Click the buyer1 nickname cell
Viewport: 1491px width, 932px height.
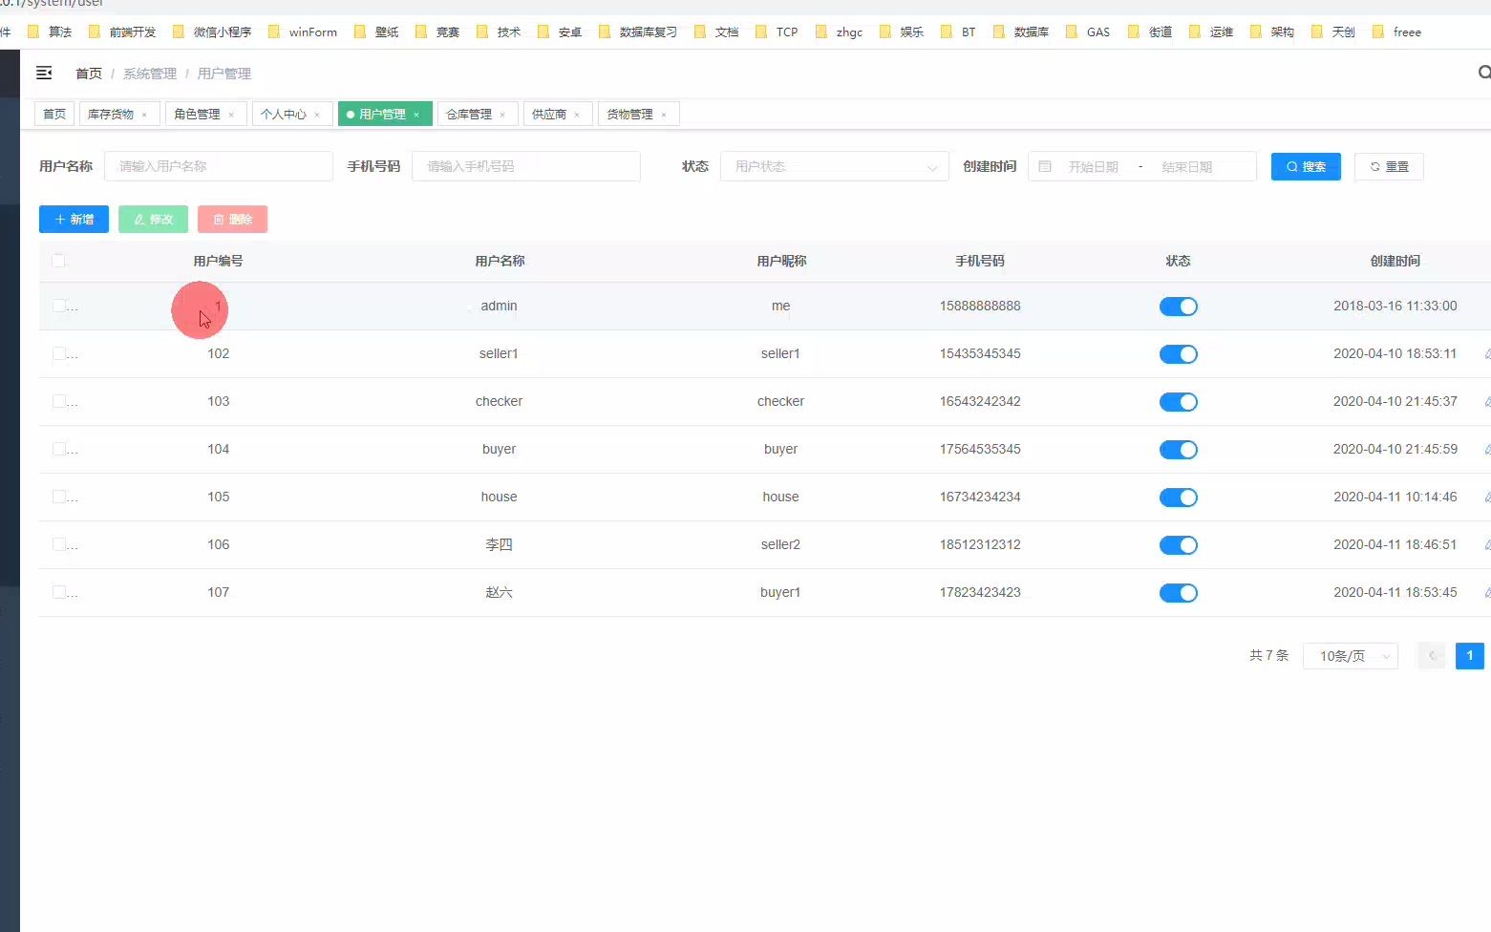[780, 592]
